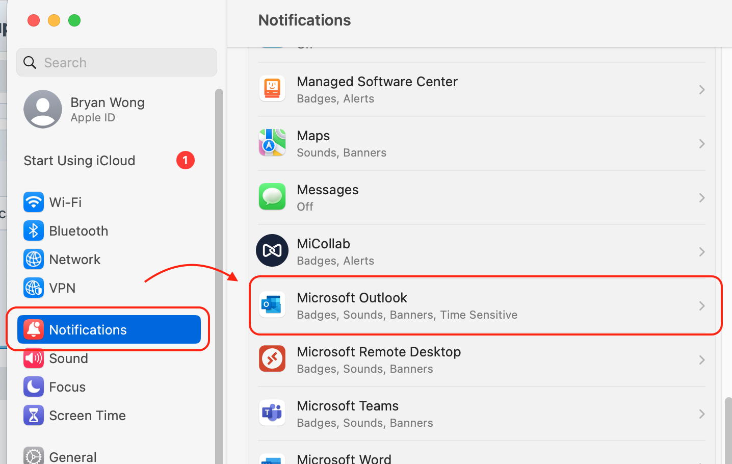Click the Notifications list scrollbar thumb

tap(728, 430)
